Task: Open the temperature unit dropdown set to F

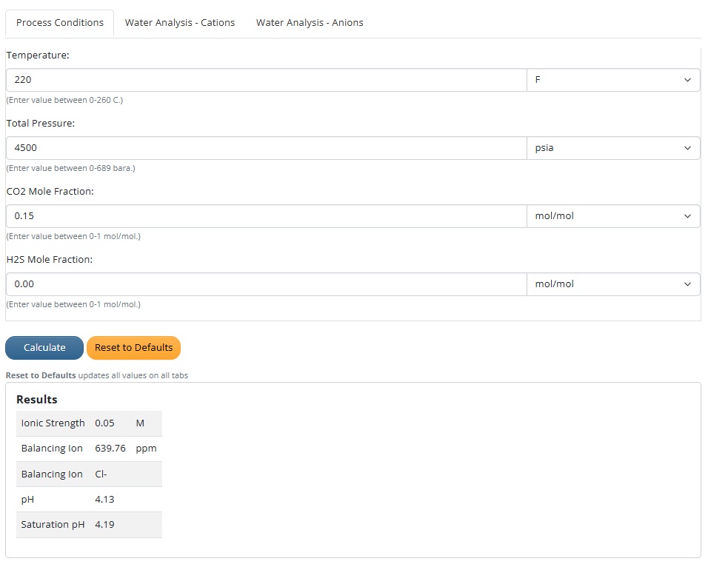Action: pyautogui.click(x=612, y=80)
